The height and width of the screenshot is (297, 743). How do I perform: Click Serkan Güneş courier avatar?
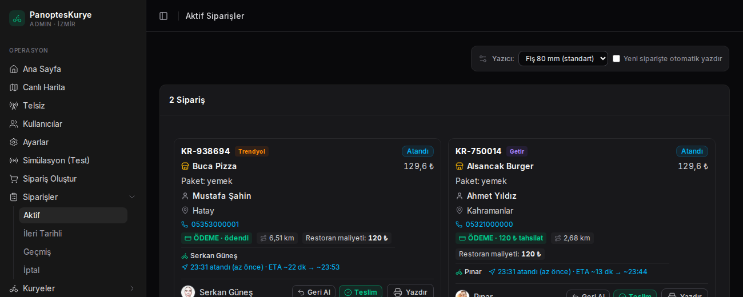[188, 292]
